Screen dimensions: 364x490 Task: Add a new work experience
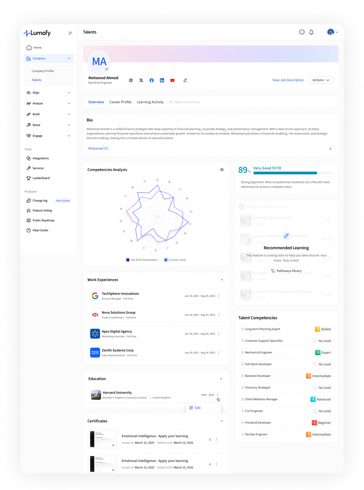click(222, 280)
